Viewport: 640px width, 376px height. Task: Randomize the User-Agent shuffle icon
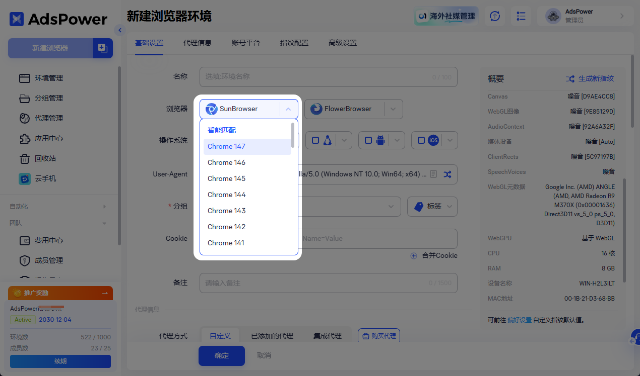(447, 174)
